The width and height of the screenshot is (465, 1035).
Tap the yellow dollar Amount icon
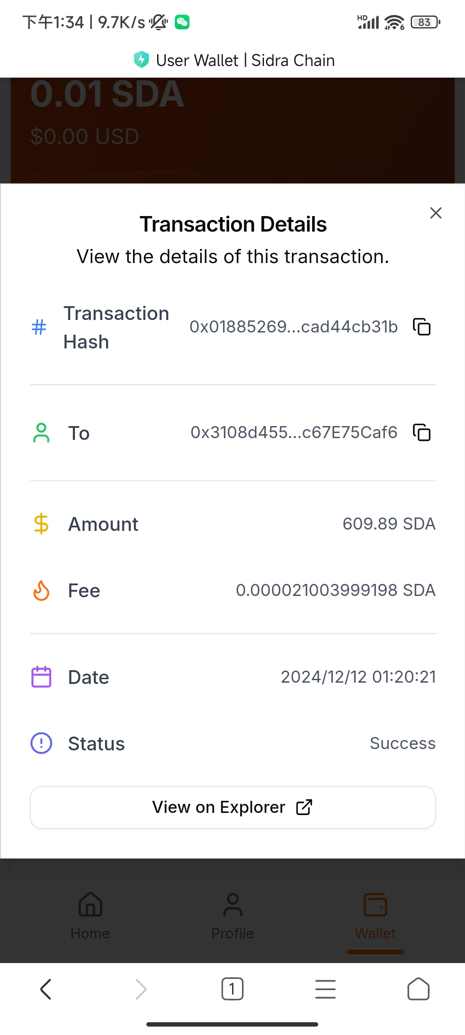click(x=41, y=524)
